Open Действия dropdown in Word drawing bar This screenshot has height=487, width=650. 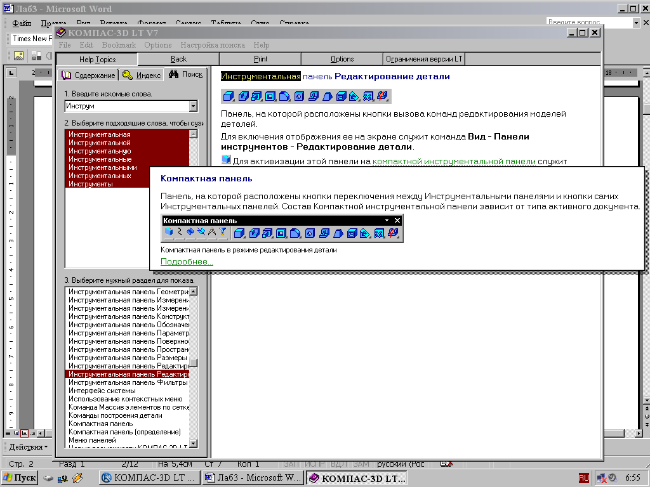[x=28, y=447]
